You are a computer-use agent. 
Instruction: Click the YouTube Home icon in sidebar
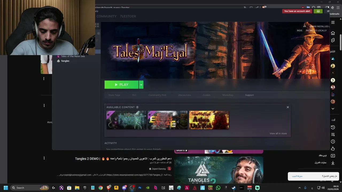click(333, 33)
